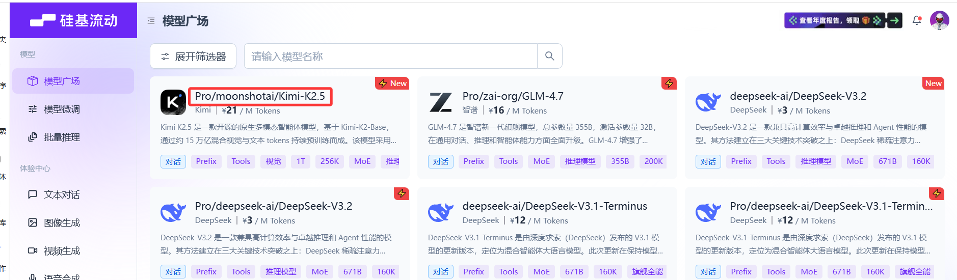Screen dimensions: 957x280
Task: Open 文本对话 in the sidebar
Action: 73,194
